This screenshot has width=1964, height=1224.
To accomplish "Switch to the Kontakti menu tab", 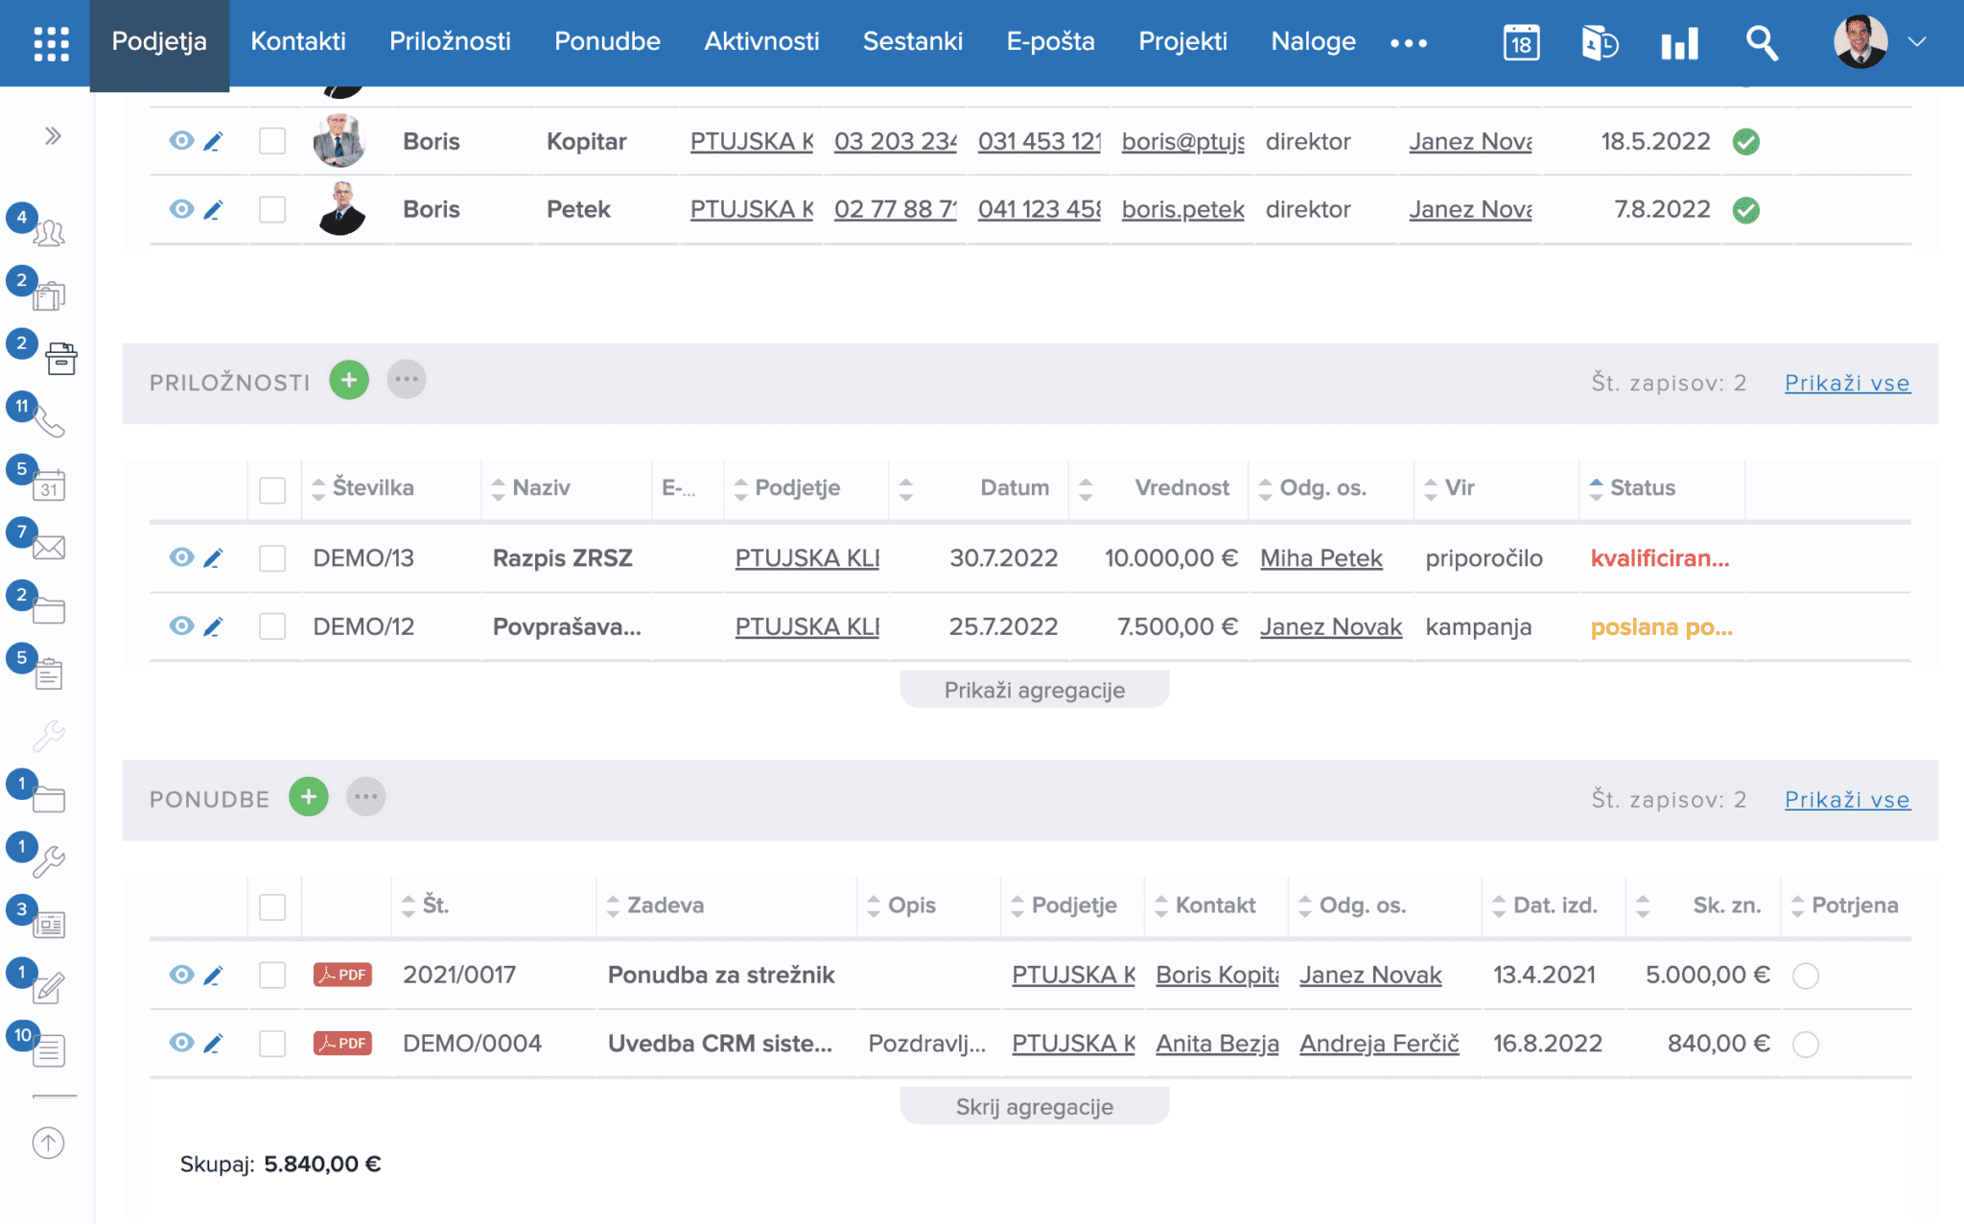I will 297,42.
